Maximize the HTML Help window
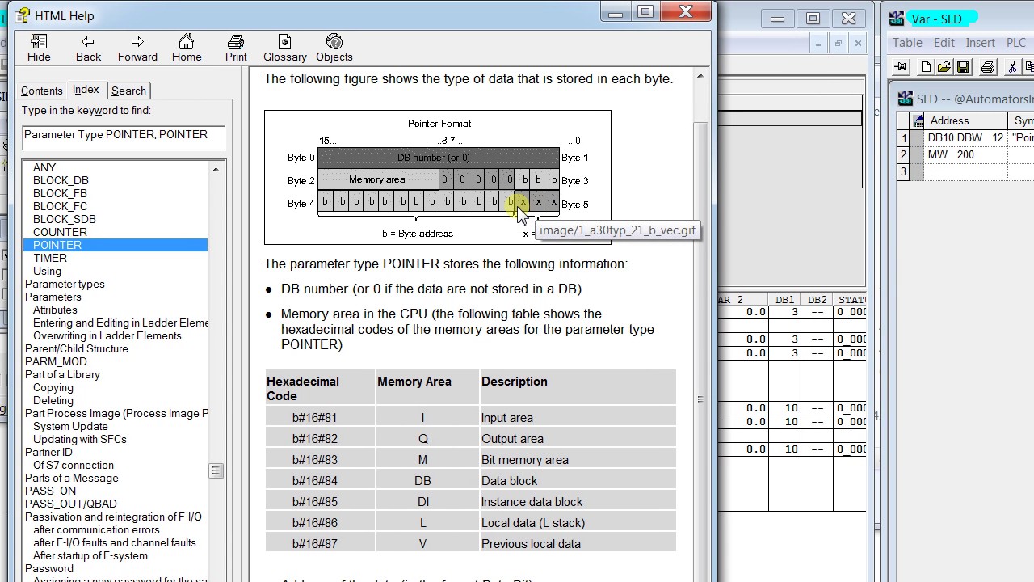 [x=645, y=12]
